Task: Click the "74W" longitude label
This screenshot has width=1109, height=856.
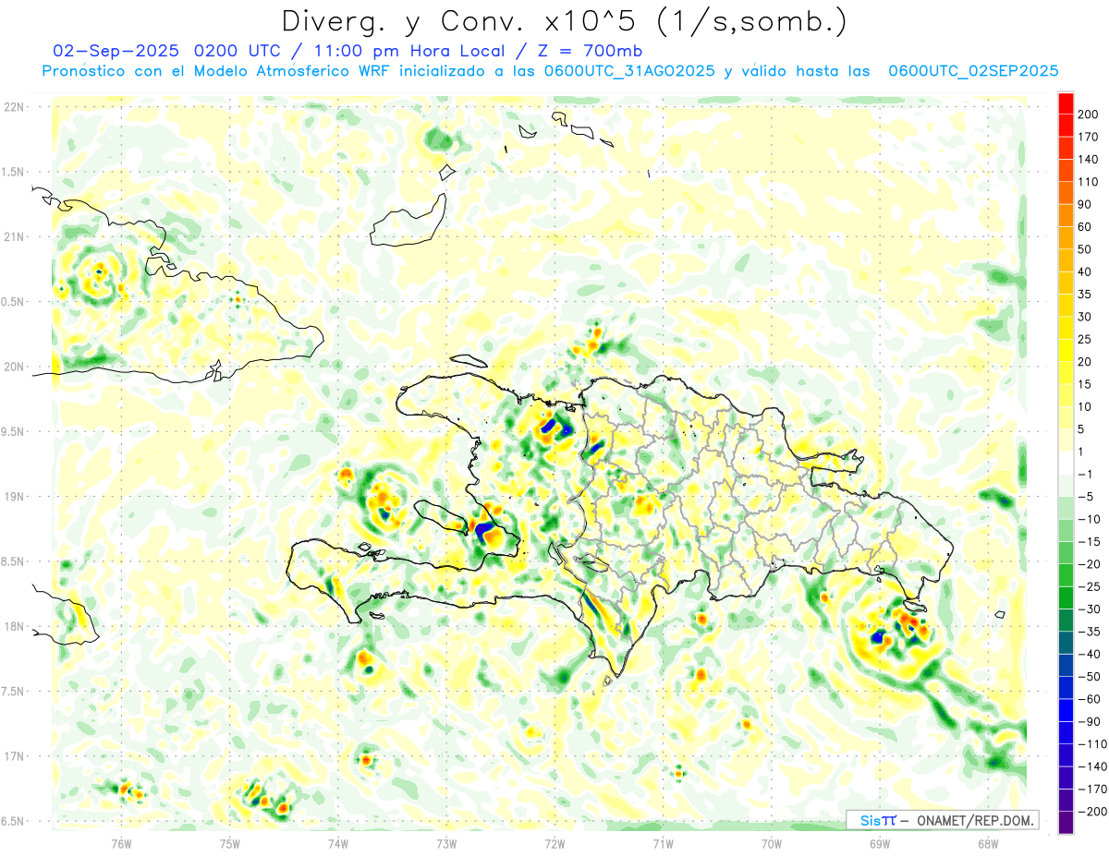Action: pos(337,843)
